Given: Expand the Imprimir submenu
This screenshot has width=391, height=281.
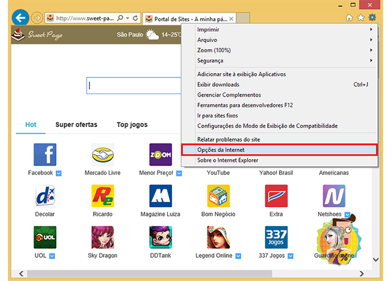Looking at the screenshot, I should (279, 30).
